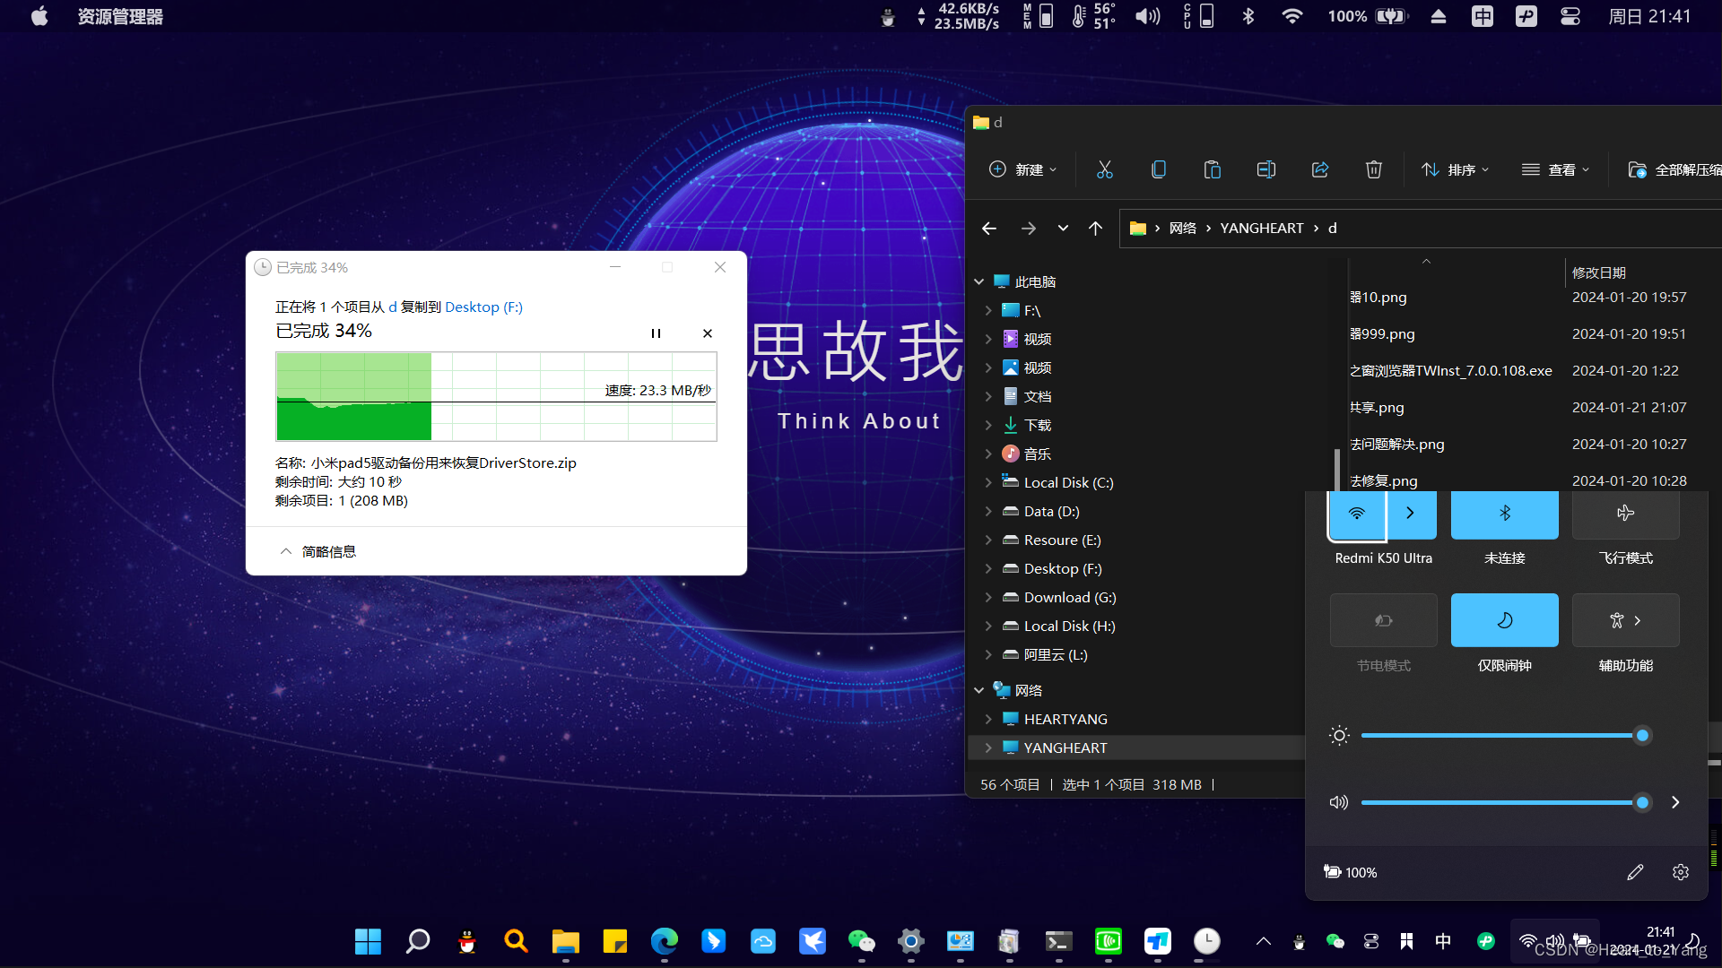Click 全部解压缩 extract all button
Screen dimensions: 1722x968
pyautogui.click(x=1674, y=169)
